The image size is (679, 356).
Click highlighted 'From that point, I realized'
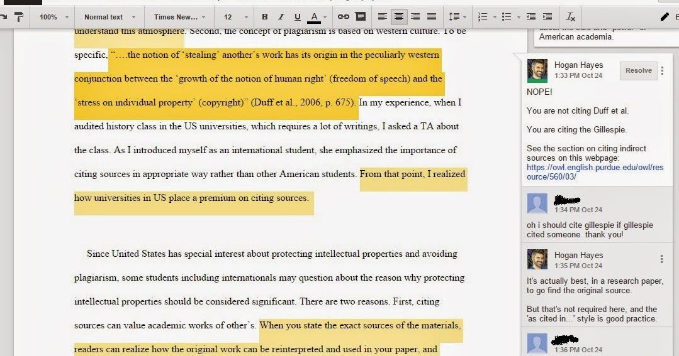click(413, 174)
